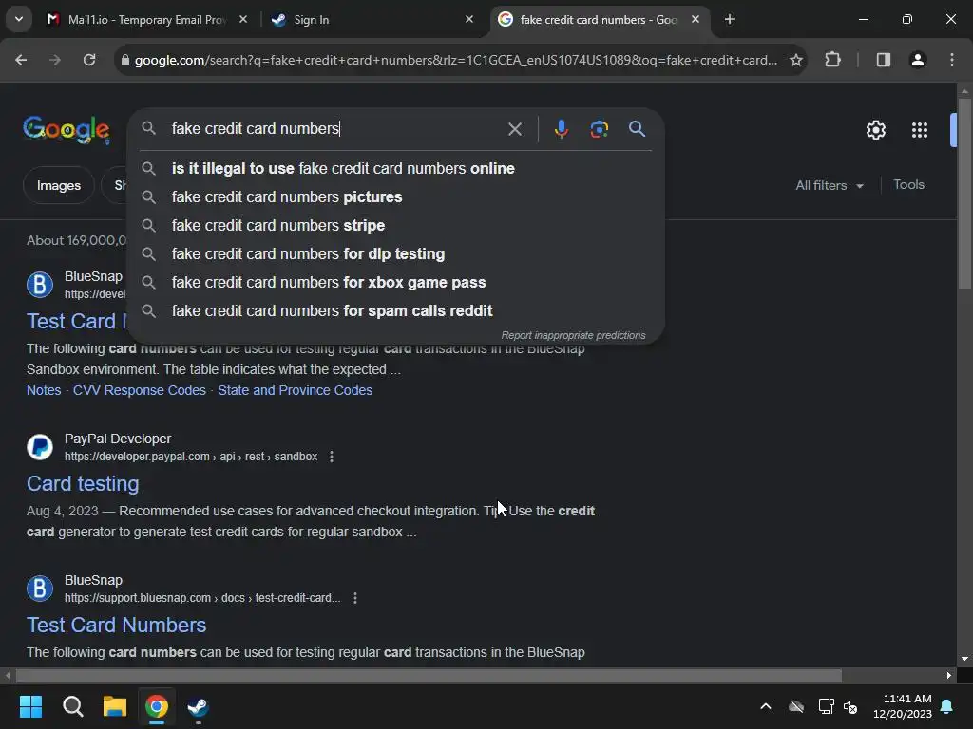Open the Notes sitelink

click(x=44, y=390)
